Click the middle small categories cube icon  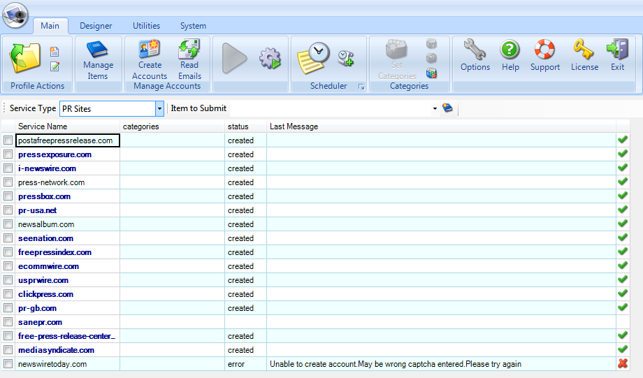pyautogui.click(x=431, y=58)
